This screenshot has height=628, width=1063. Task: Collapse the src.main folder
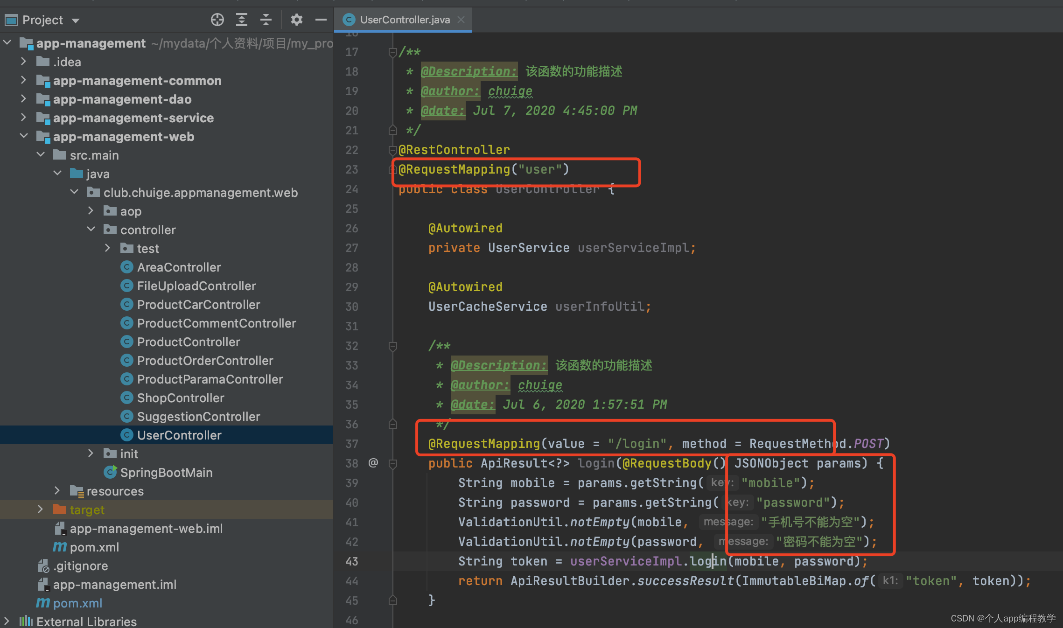click(41, 155)
